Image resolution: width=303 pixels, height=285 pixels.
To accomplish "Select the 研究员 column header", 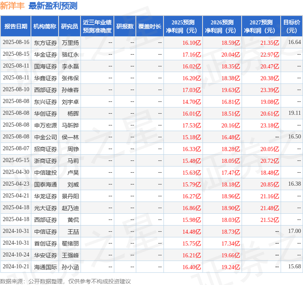I will point(70,26).
